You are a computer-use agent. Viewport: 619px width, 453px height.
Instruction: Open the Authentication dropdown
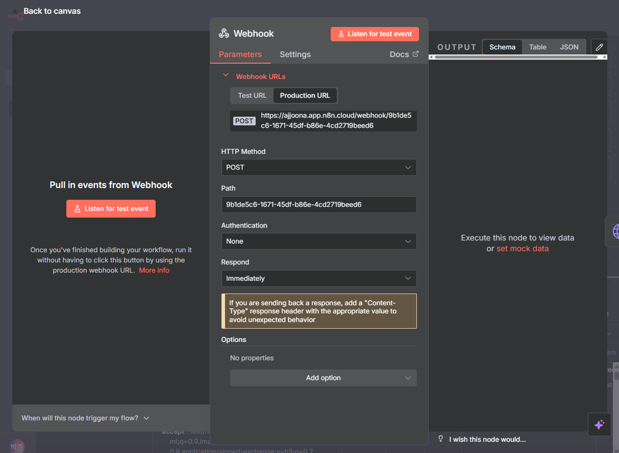pos(318,241)
